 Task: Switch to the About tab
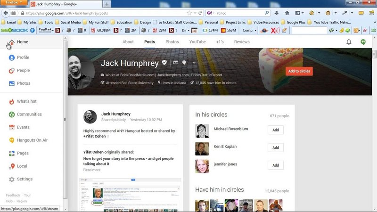[x=128, y=42]
